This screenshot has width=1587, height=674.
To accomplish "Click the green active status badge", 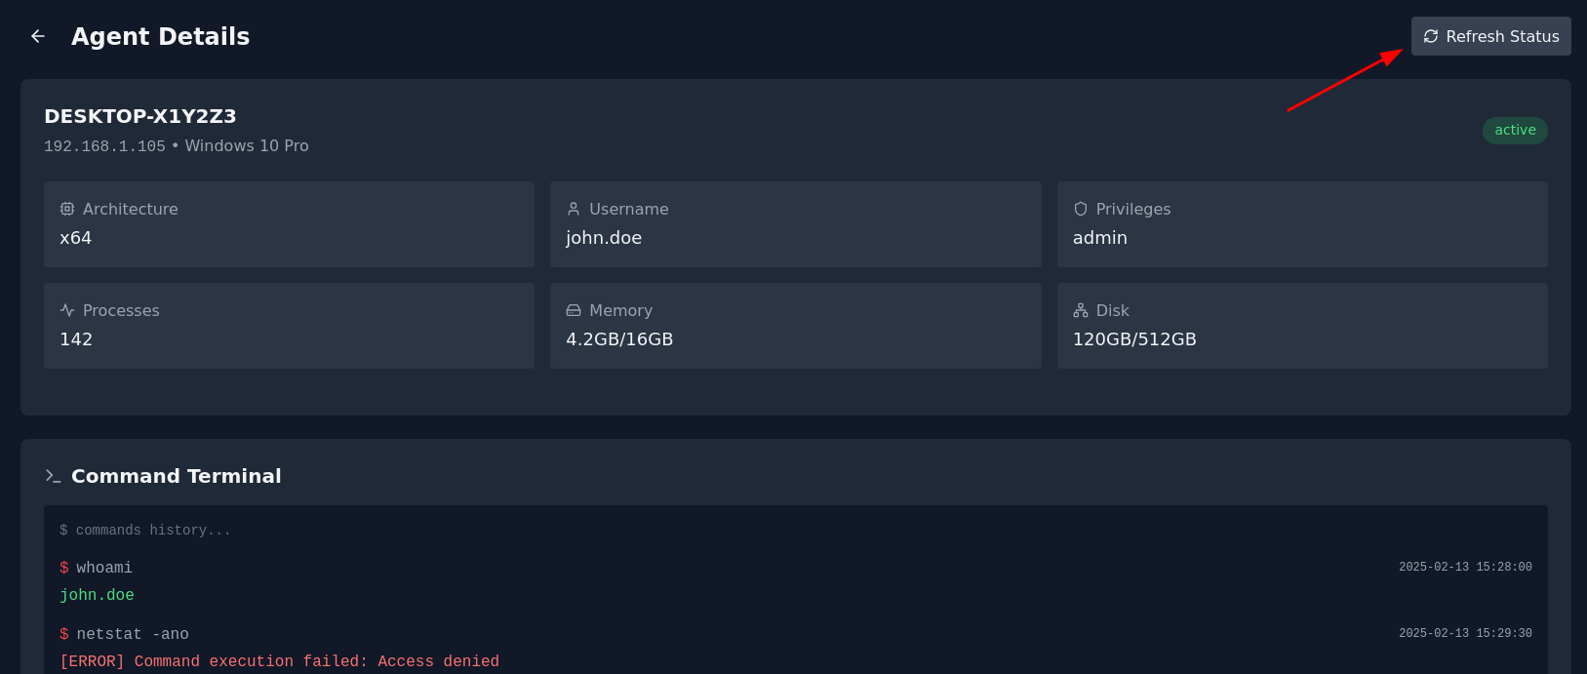I will tap(1514, 131).
